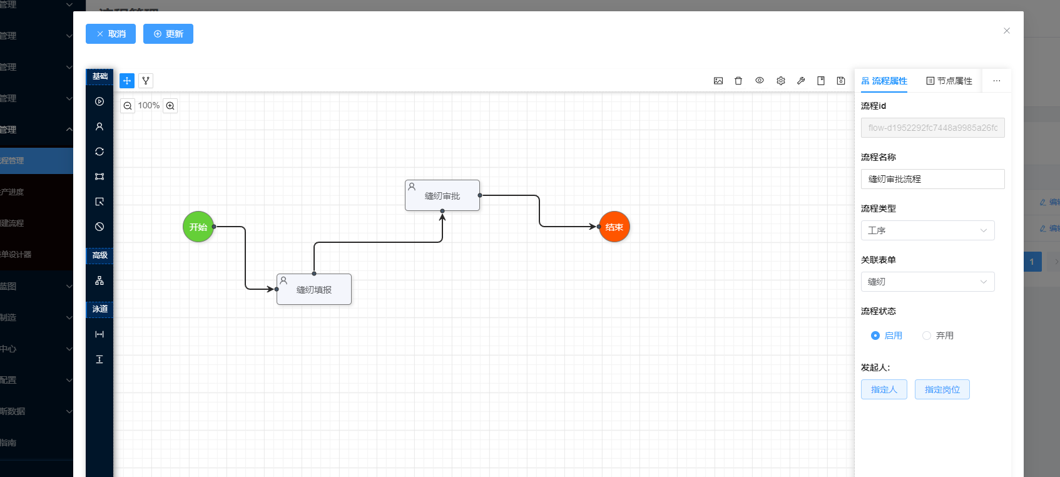This screenshot has width=1060, height=477.
Task: Click the 更新 button
Action: [168, 34]
